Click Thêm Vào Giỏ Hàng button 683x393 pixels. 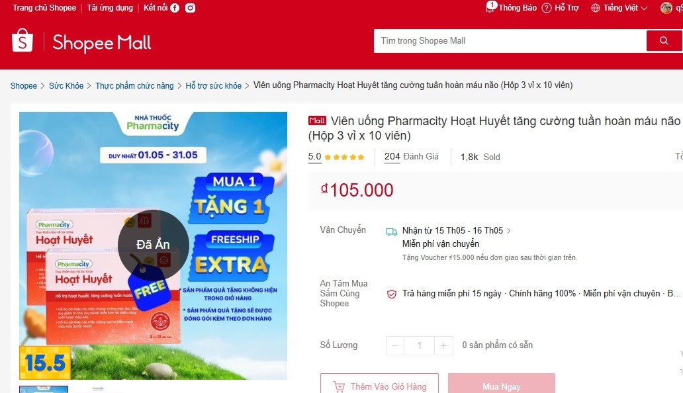click(379, 384)
